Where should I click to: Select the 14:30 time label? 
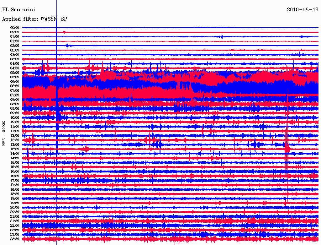tap(15, 158)
